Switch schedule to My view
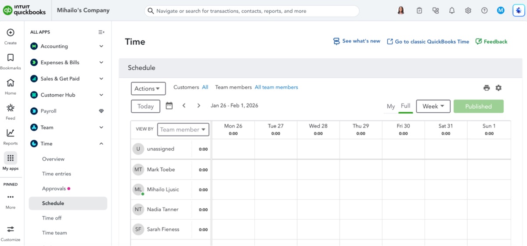This screenshot has width=527, height=246. click(390, 107)
